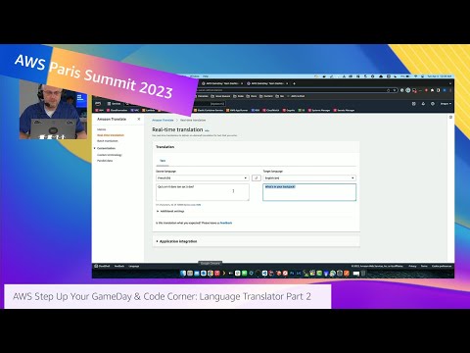470x353 pixels.
Task: Collapse the Customization nav group
Action: coord(105,148)
